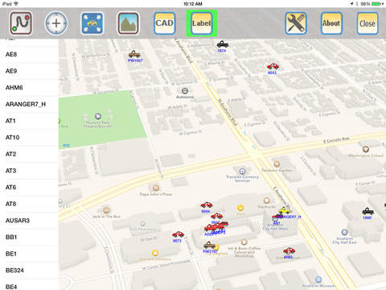Open the About button
Image resolution: width=386 pixels, height=290 pixels.
(331, 23)
